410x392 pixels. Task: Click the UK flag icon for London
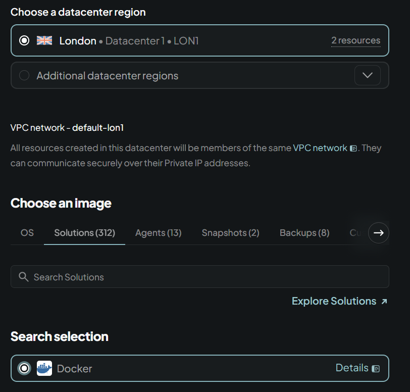44,40
